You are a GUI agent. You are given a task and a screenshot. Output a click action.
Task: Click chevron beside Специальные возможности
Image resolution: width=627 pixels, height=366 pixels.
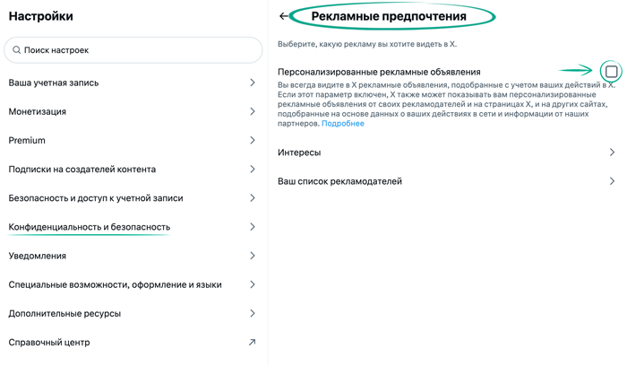point(252,284)
